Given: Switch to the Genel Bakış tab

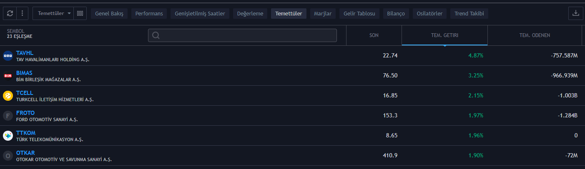Looking at the screenshot, I should point(109,14).
